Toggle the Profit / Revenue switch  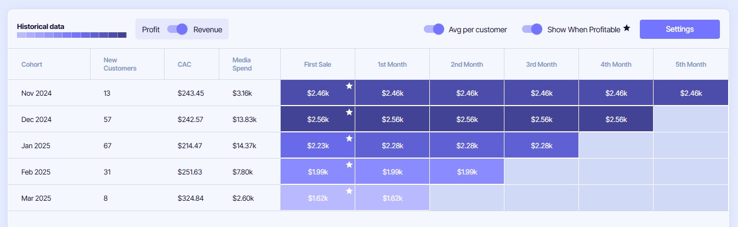[x=177, y=29]
